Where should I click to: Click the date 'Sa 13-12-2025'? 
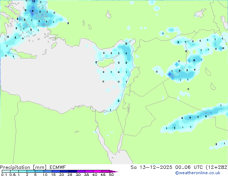[x=151, y=167]
